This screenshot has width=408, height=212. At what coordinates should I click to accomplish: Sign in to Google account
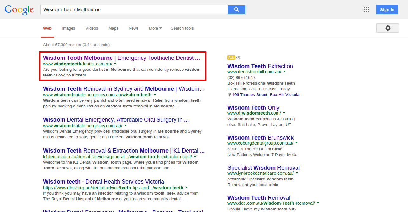click(387, 9)
